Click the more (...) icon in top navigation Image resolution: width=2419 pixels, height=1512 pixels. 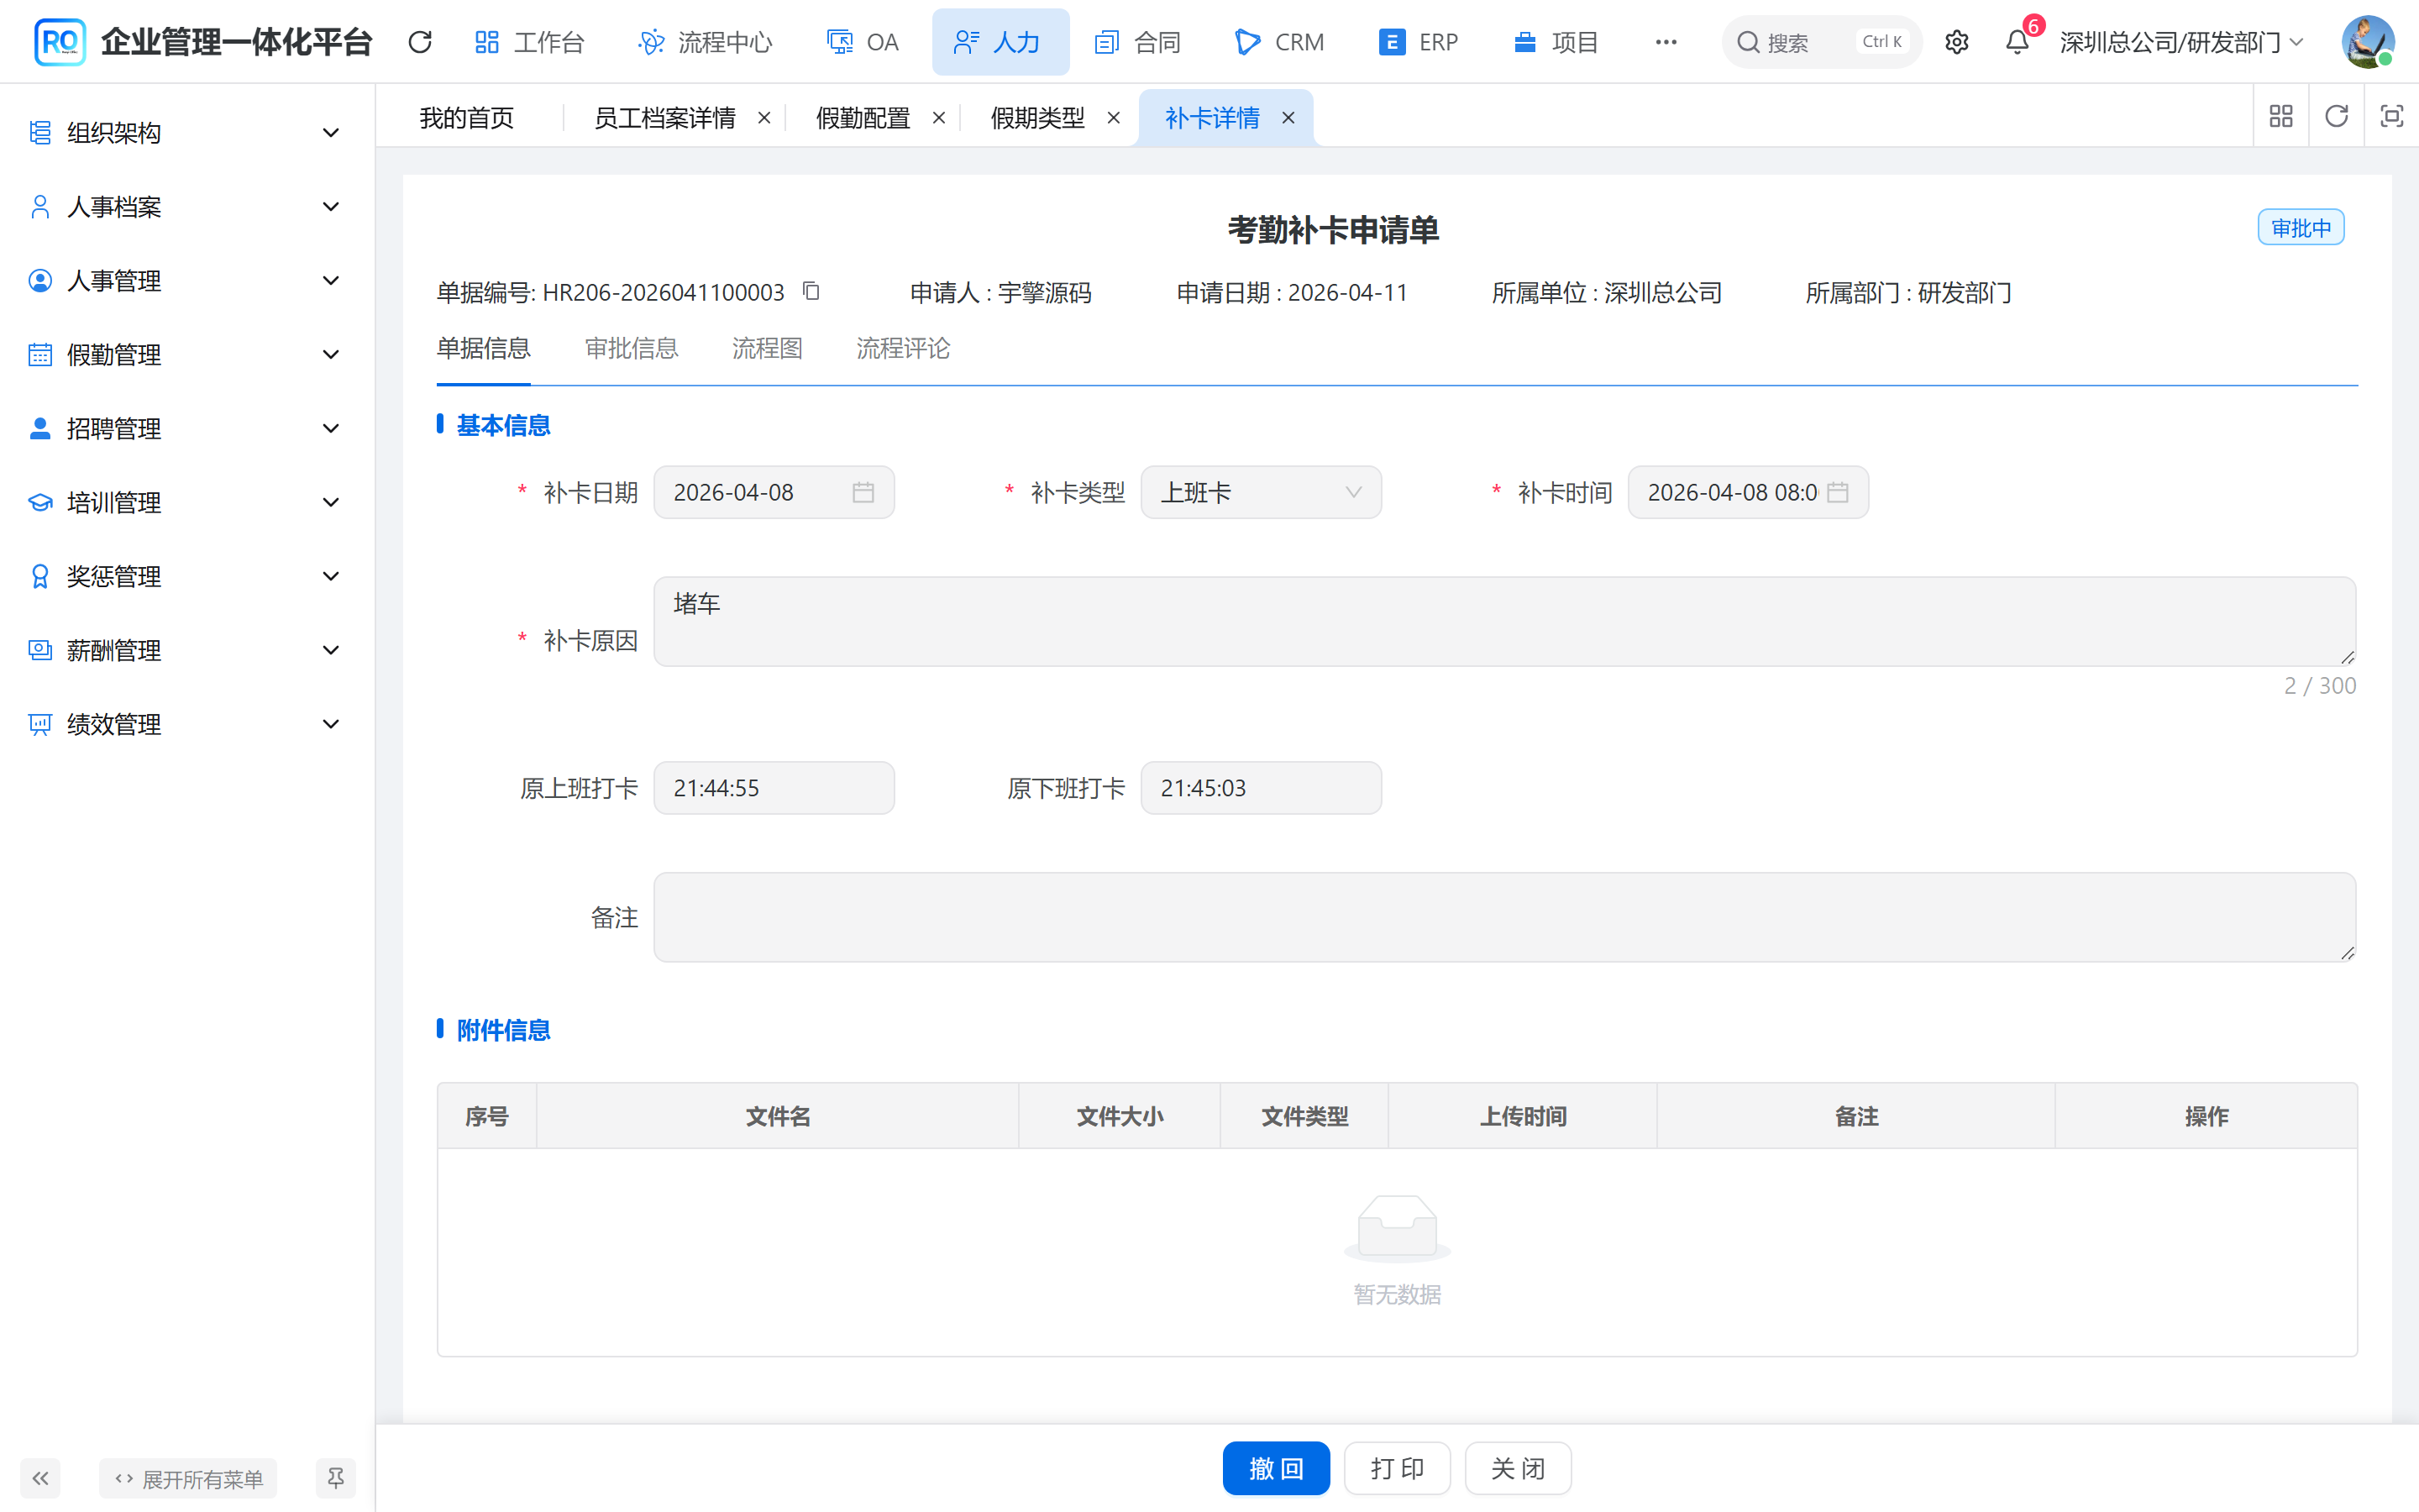1666,42
